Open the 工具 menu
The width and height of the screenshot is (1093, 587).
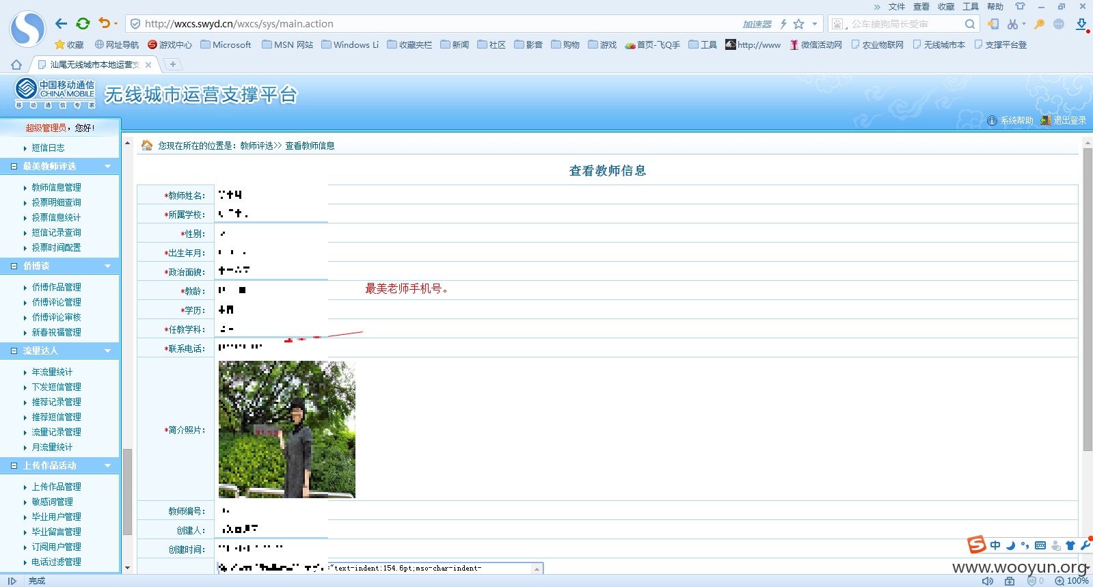point(971,6)
